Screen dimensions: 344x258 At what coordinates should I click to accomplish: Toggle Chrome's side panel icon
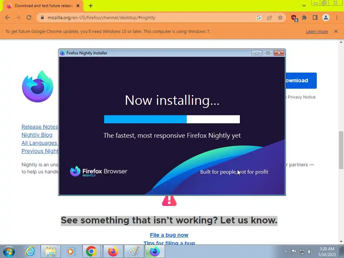315,17
